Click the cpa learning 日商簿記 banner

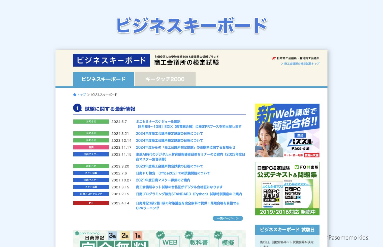(x=159, y=238)
